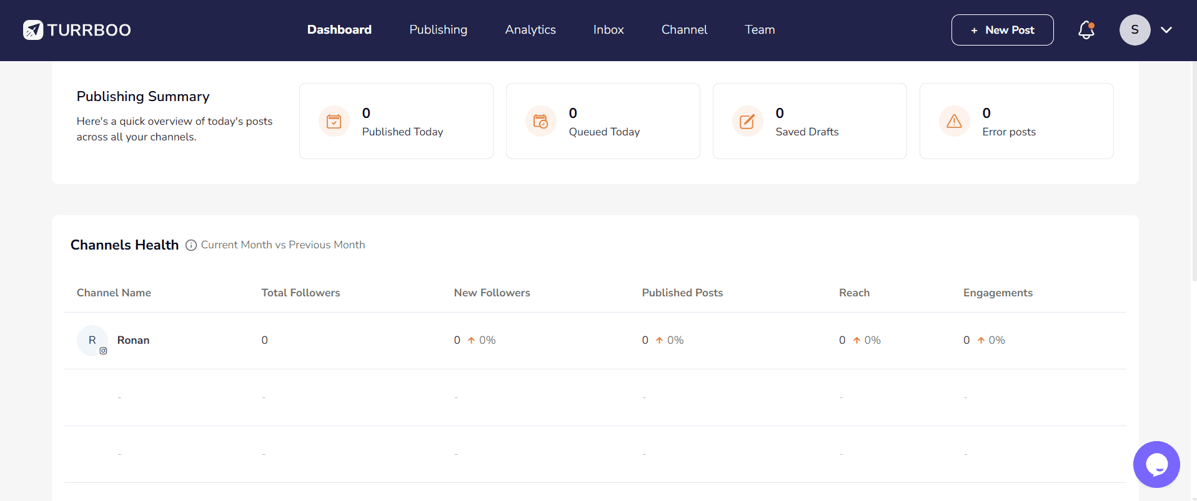Click the Queued Today count 0

click(x=573, y=113)
